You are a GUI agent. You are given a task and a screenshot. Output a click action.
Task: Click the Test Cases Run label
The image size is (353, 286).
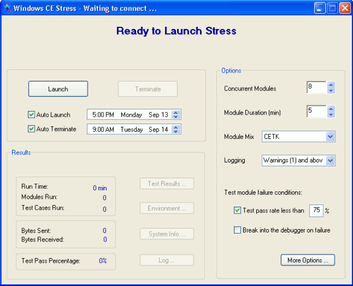click(x=43, y=207)
